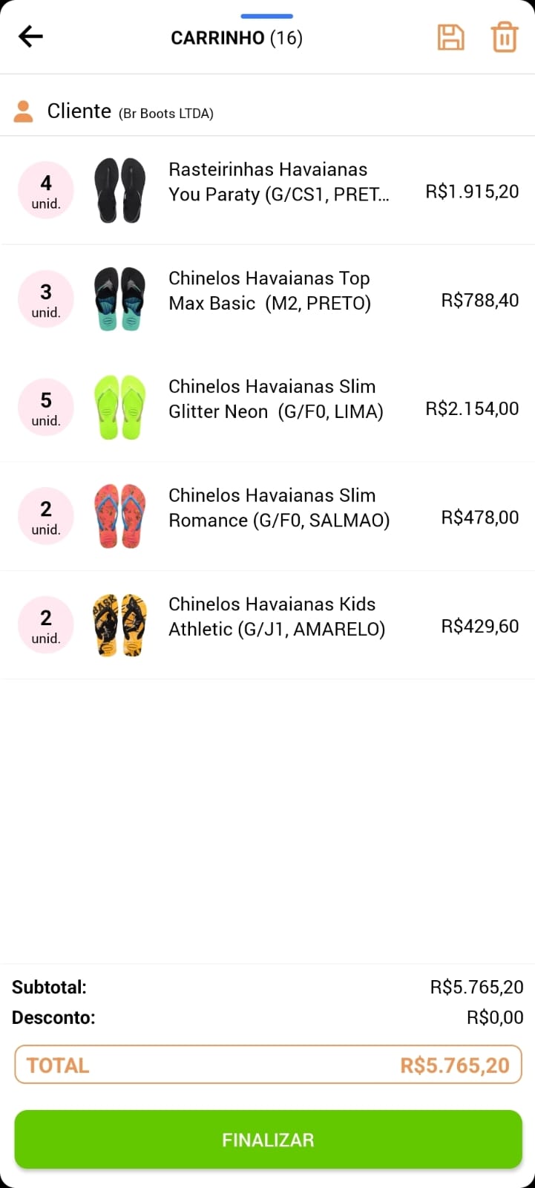
Task: Select the Chinelos Havaianas Top Max Basic item name
Action: tap(269, 290)
